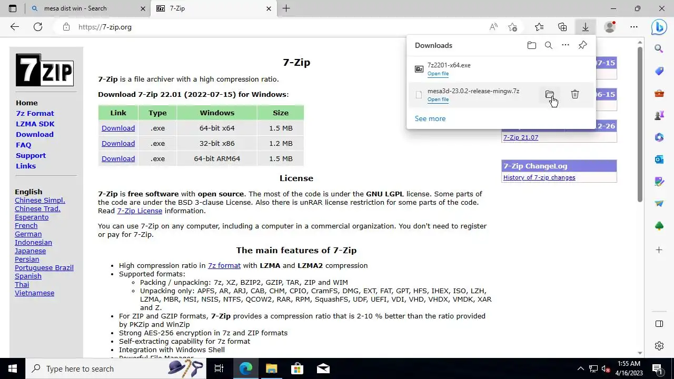Open Collections icon in toolbar
The height and width of the screenshot is (379, 674).
[x=562, y=27]
